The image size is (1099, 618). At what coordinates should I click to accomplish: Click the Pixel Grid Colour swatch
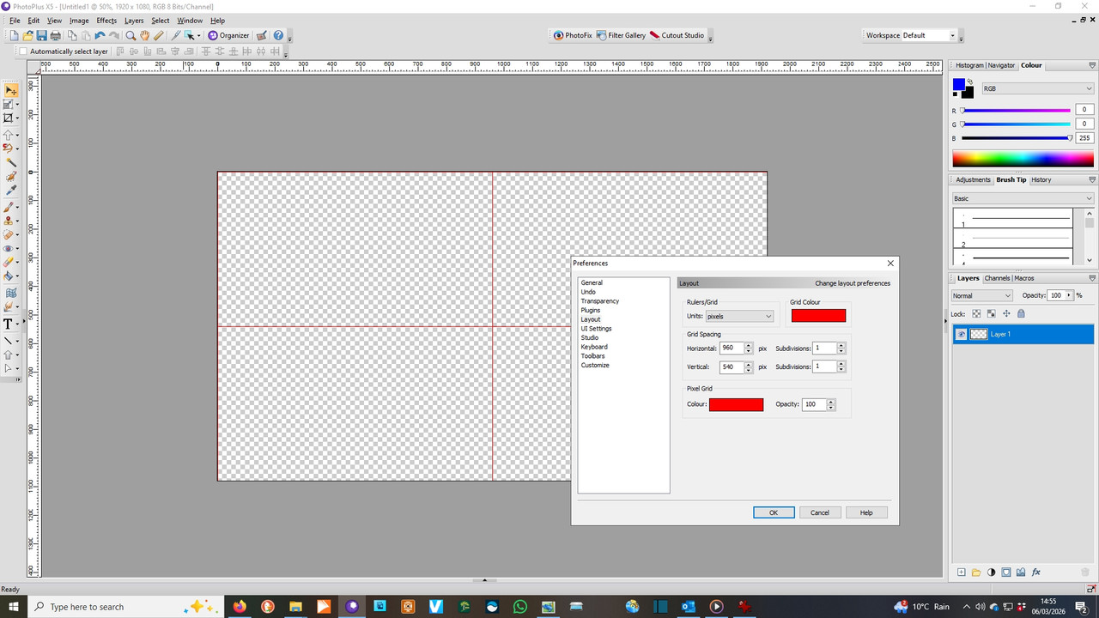click(x=736, y=404)
